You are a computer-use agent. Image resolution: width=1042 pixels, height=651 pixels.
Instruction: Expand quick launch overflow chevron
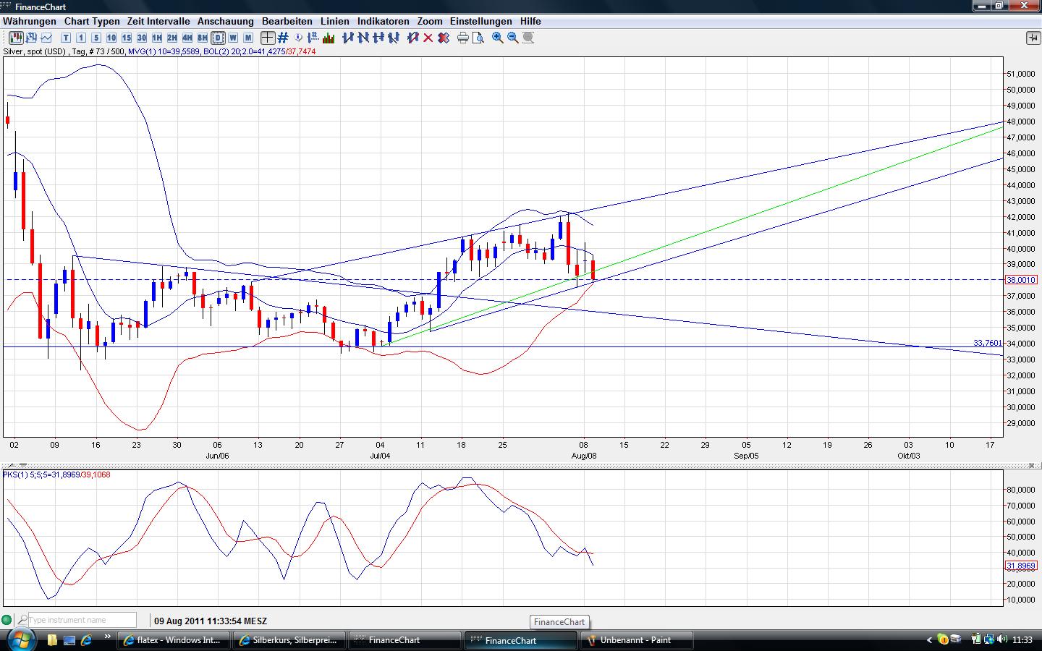[x=108, y=637]
